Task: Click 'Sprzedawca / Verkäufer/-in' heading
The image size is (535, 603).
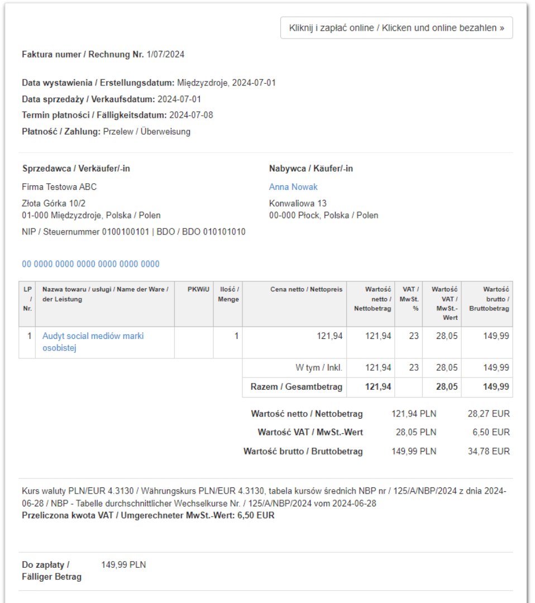Action: click(x=76, y=169)
